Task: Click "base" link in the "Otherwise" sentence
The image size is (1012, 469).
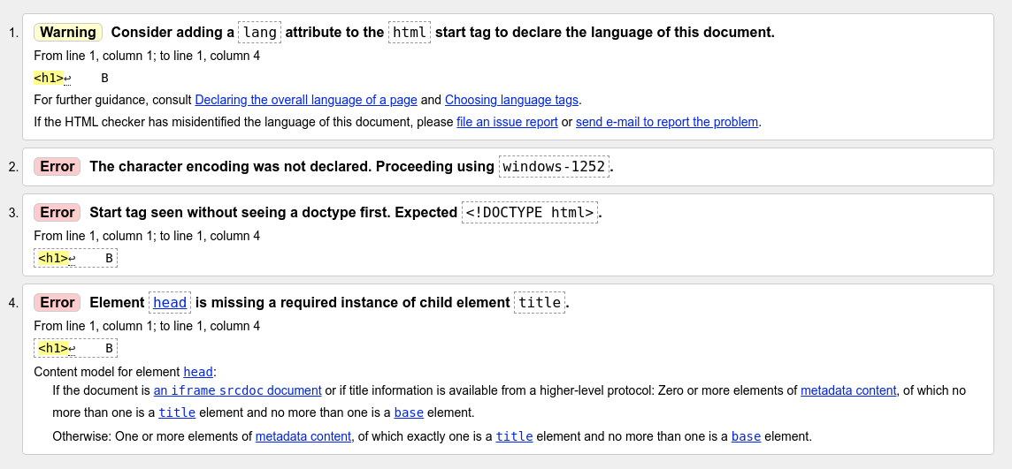Action: [x=746, y=436]
